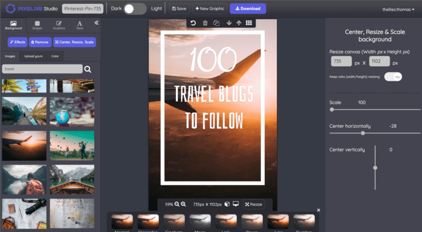Move the layer up with the up arrow
The height and width of the screenshot is (232, 422).
[238, 23]
